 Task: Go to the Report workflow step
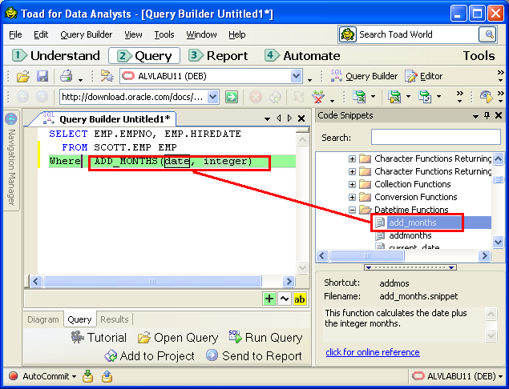click(x=218, y=56)
